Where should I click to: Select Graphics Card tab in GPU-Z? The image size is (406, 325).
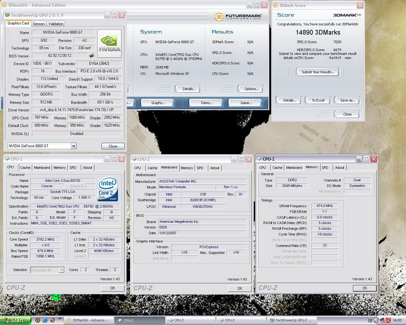(18, 23)
